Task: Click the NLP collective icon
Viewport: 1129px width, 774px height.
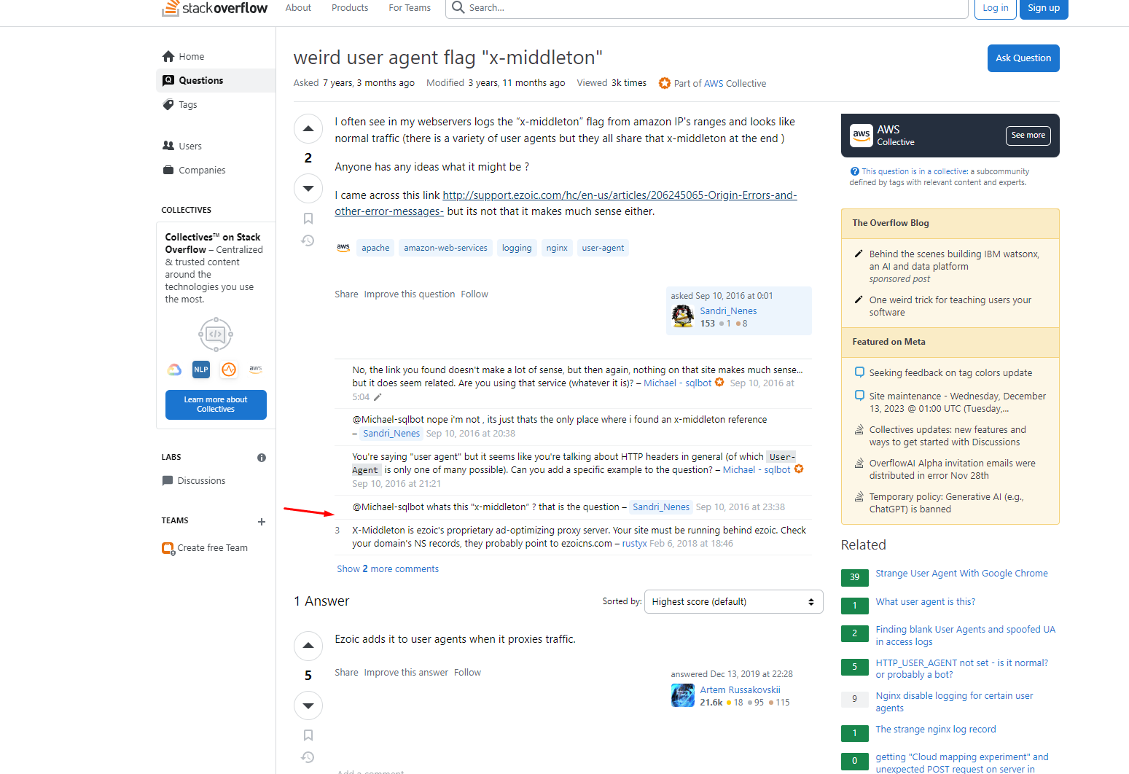Action: 201,370
